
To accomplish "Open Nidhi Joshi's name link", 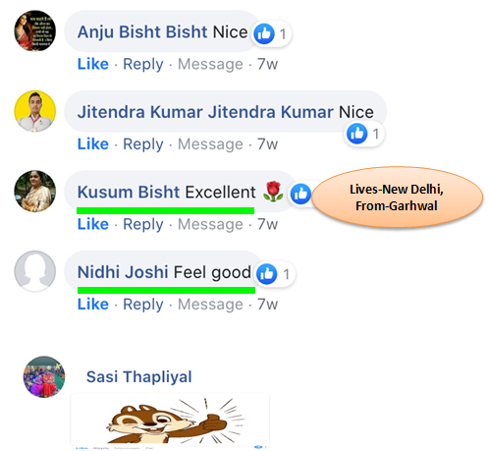I will pyautogui.click(x=123, y=272).
